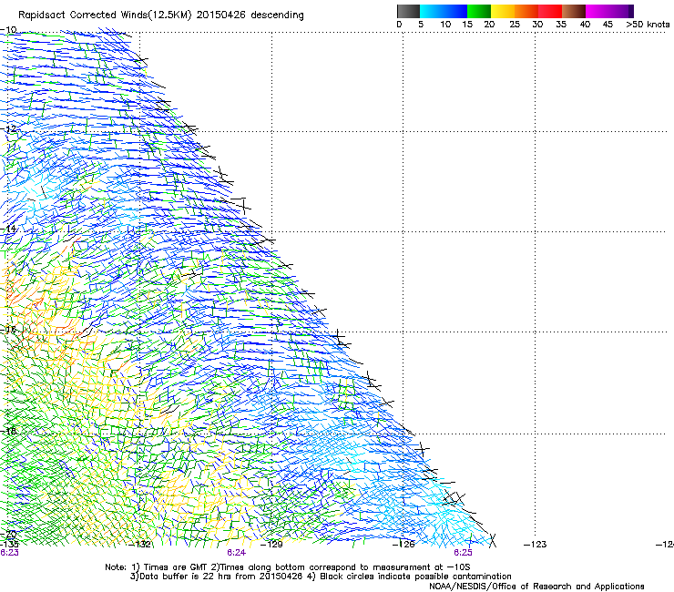Pick the brown 35–40 knots legend swatch
Screen dimensions: 674x592
click(x=574, y=11)
